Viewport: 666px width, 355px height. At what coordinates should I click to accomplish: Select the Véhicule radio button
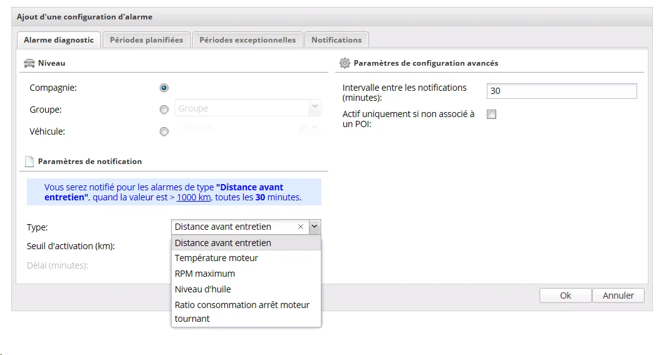click(164, 131)
